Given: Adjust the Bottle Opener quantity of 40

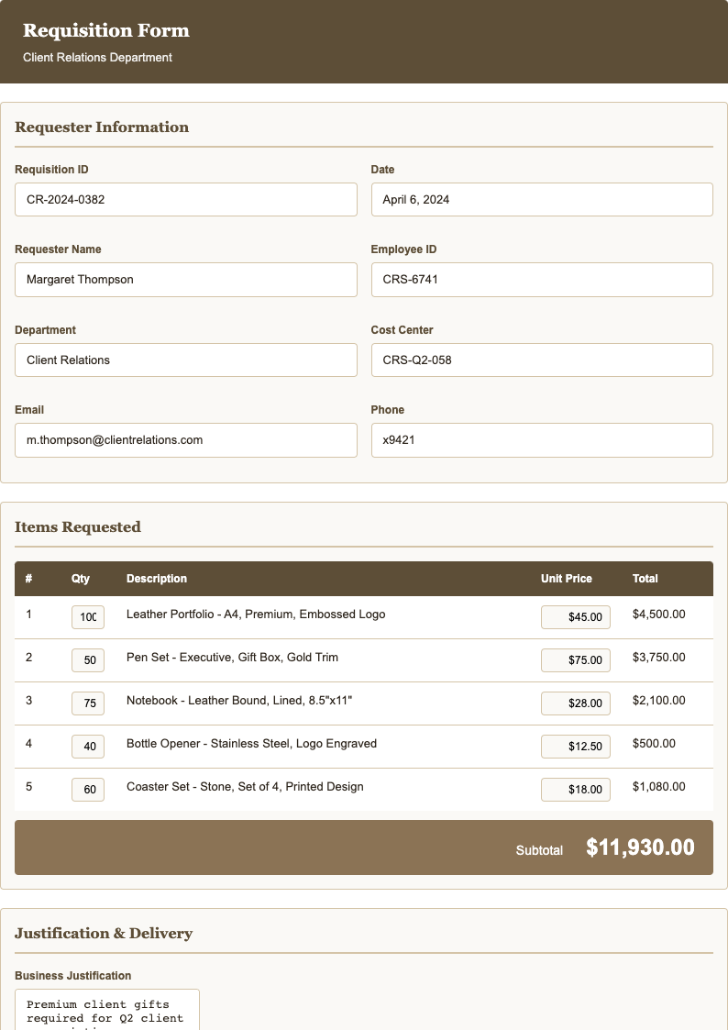Looking at the screenshot, I should (87, 746).
